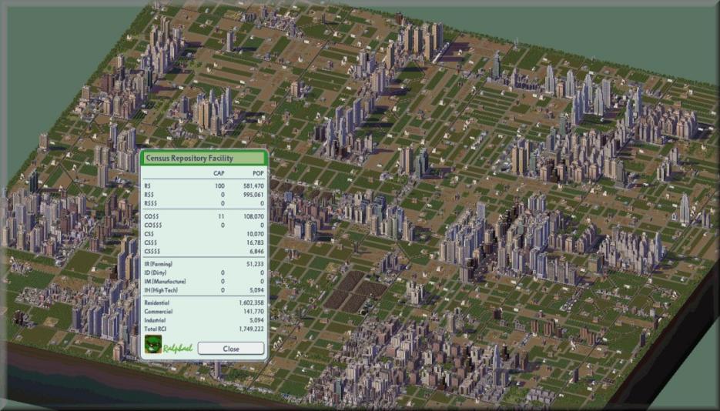
Task: Click the Industrial summary row label
Action: click(x=155, y=320)
